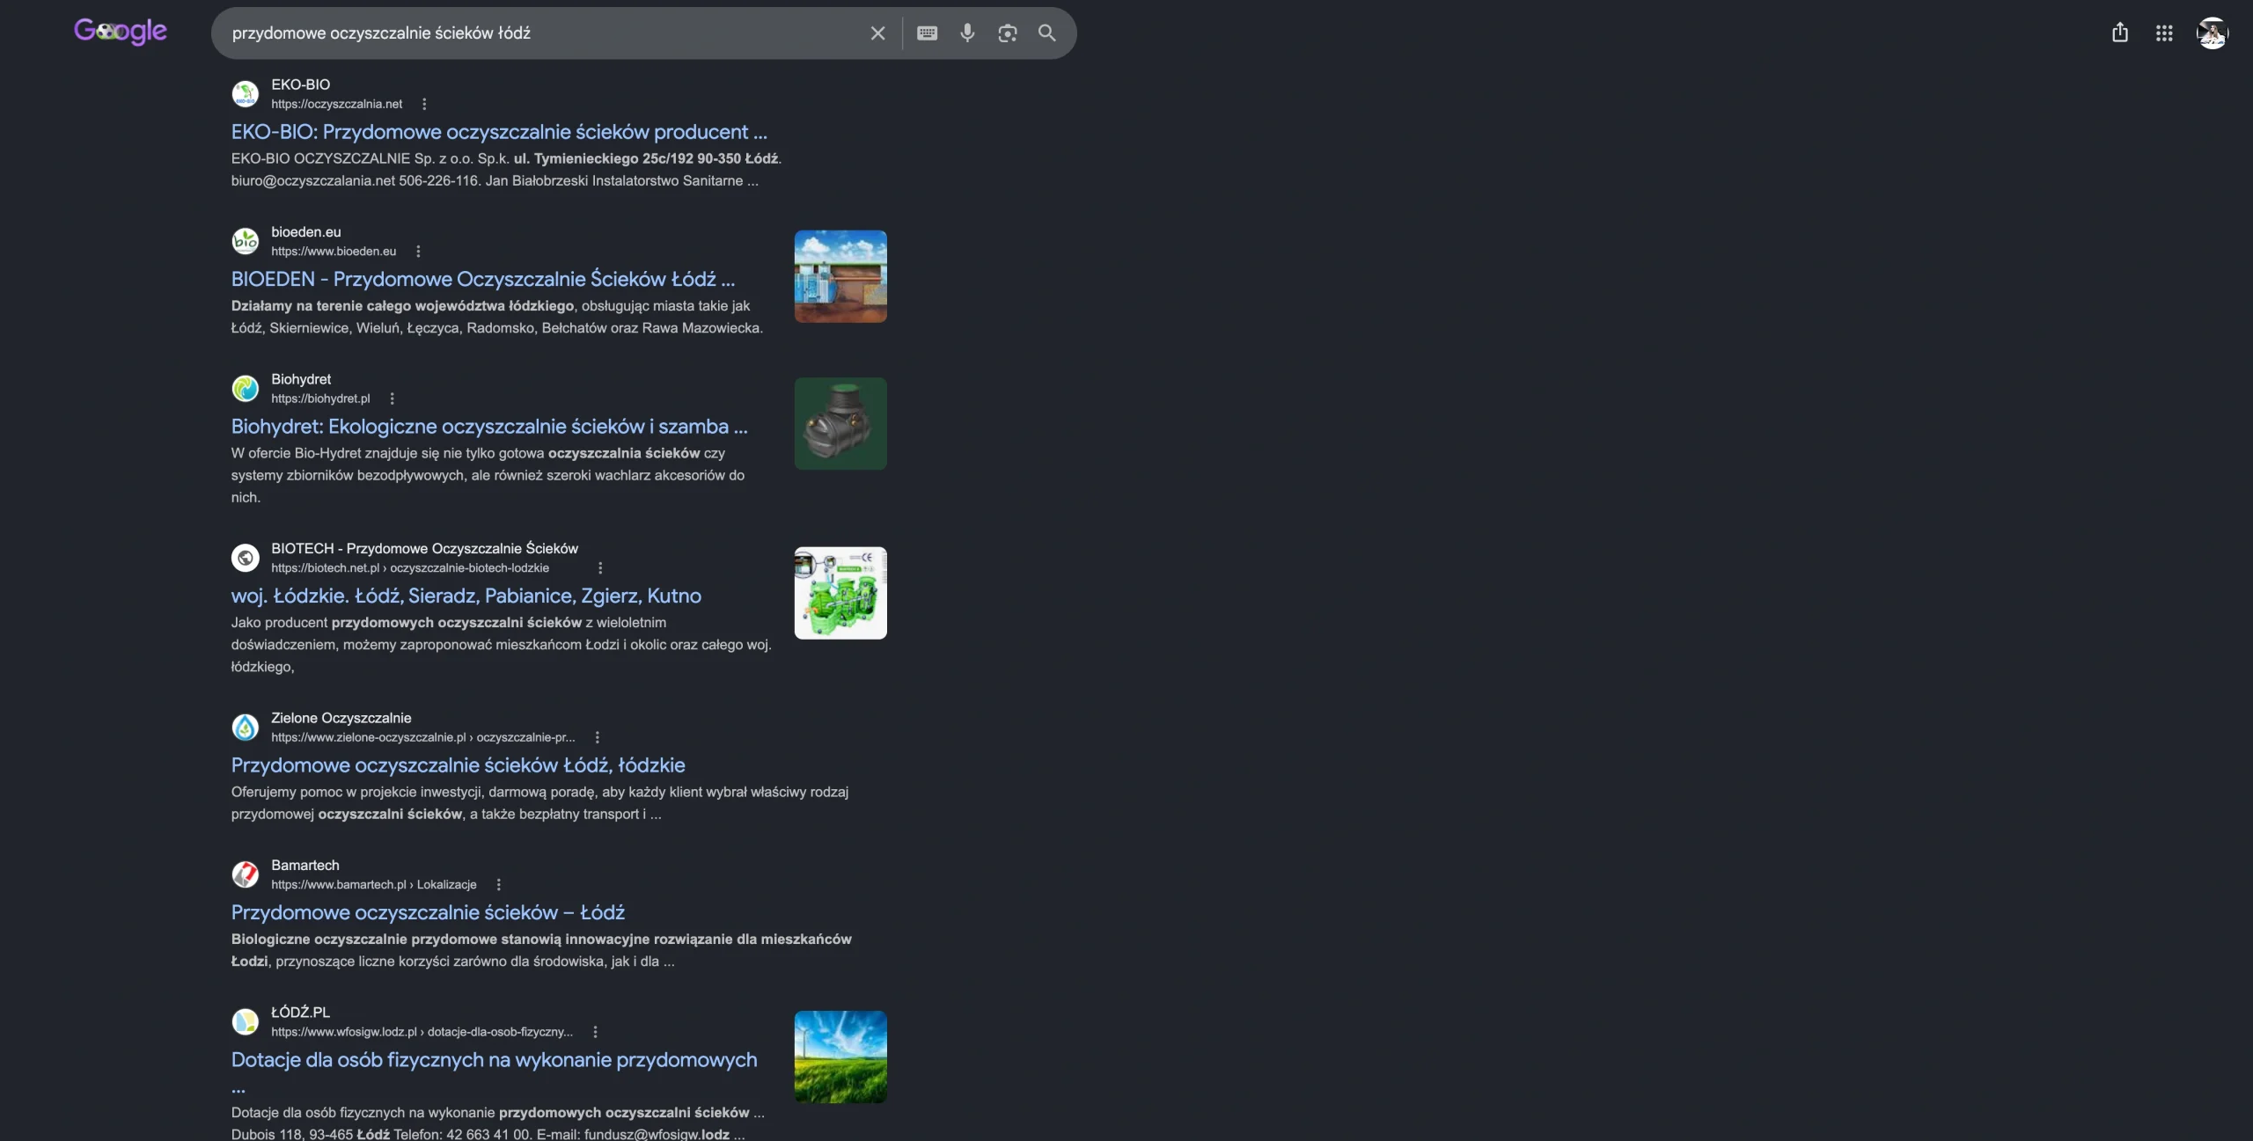Click the wfosigw.lodz.pl breadcrumb URL

[422, 1032]
